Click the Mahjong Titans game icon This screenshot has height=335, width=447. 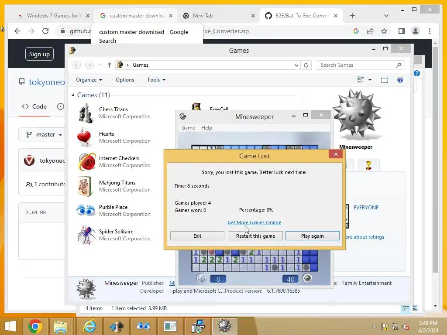pyautogui.click(x=85, y=186)
